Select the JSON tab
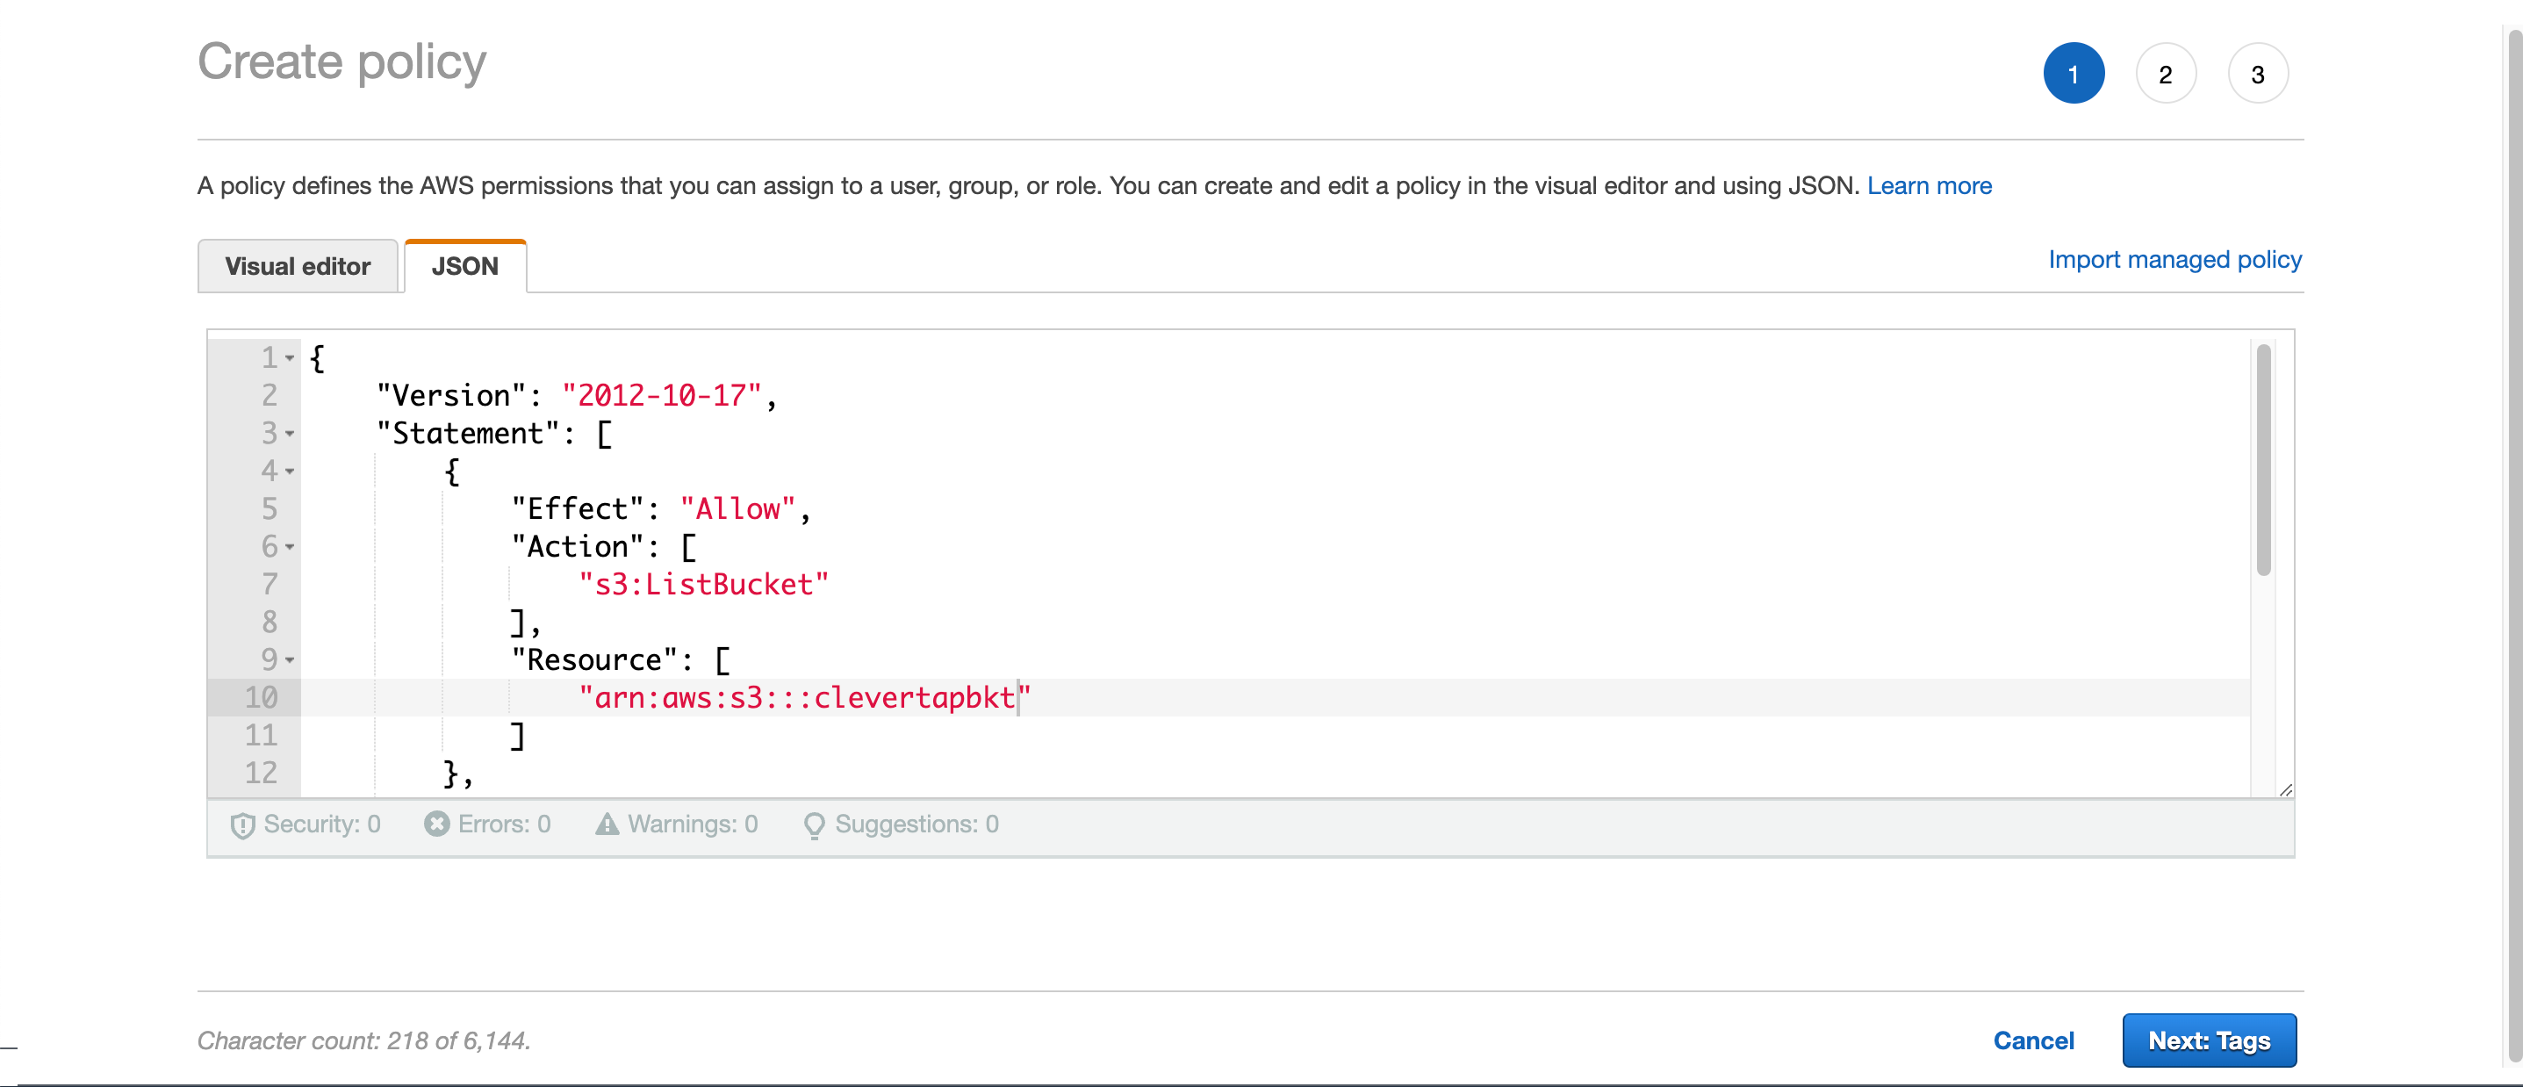The image size is (2523, 1087). [465, 266]
